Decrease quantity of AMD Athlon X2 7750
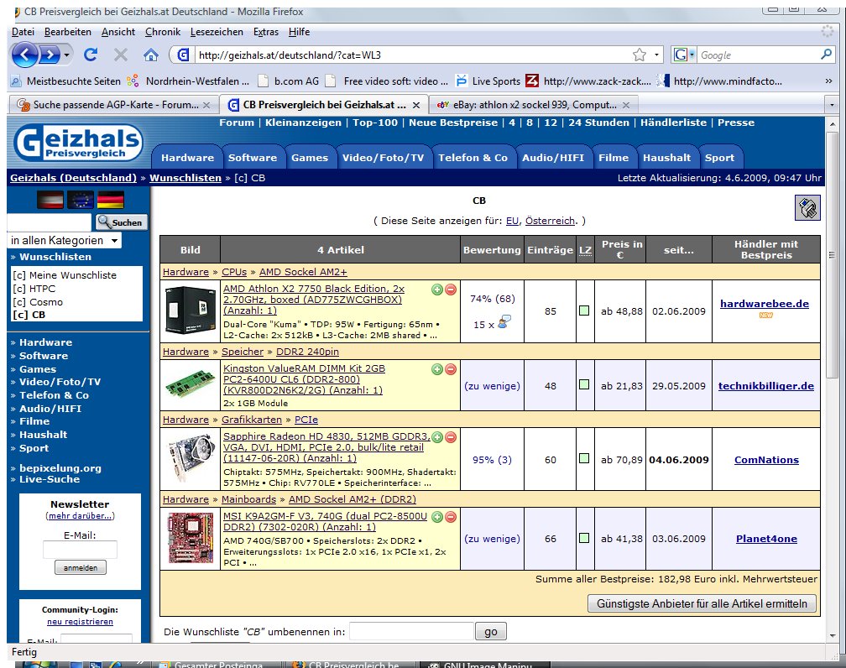 [451, 290]
